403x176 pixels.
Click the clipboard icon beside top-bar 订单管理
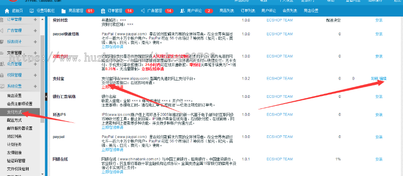[x=103, y=11]
